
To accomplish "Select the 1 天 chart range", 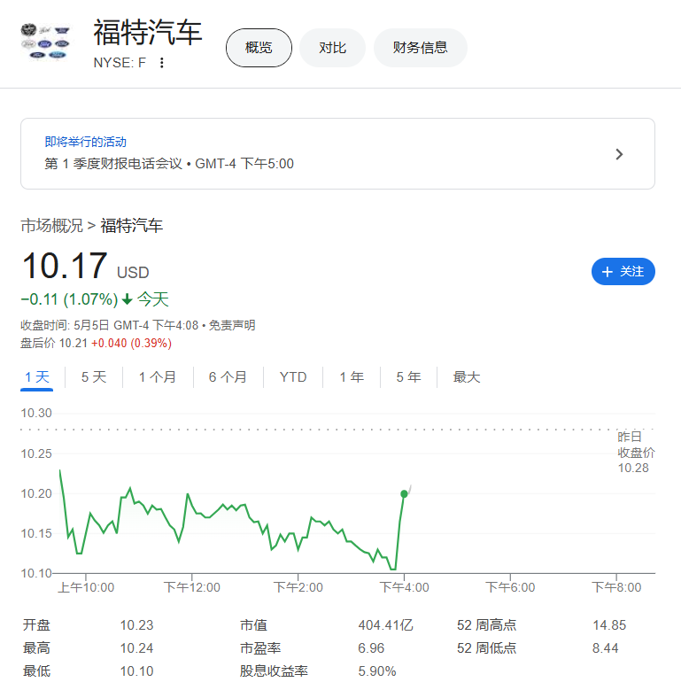I will pos(37,377).
